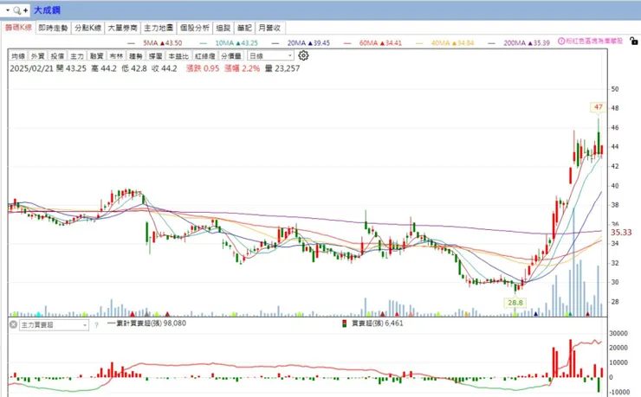Image resolution: width=641 pixels, height=397 pixels.
Task: Click the 20MA legend line swatch
Action: pyautogui.click(x=275, y=43)
